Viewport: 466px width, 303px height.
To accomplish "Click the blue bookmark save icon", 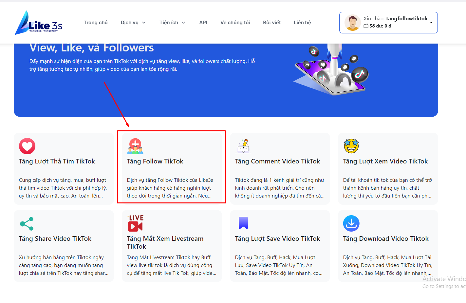I will (243, 223).
